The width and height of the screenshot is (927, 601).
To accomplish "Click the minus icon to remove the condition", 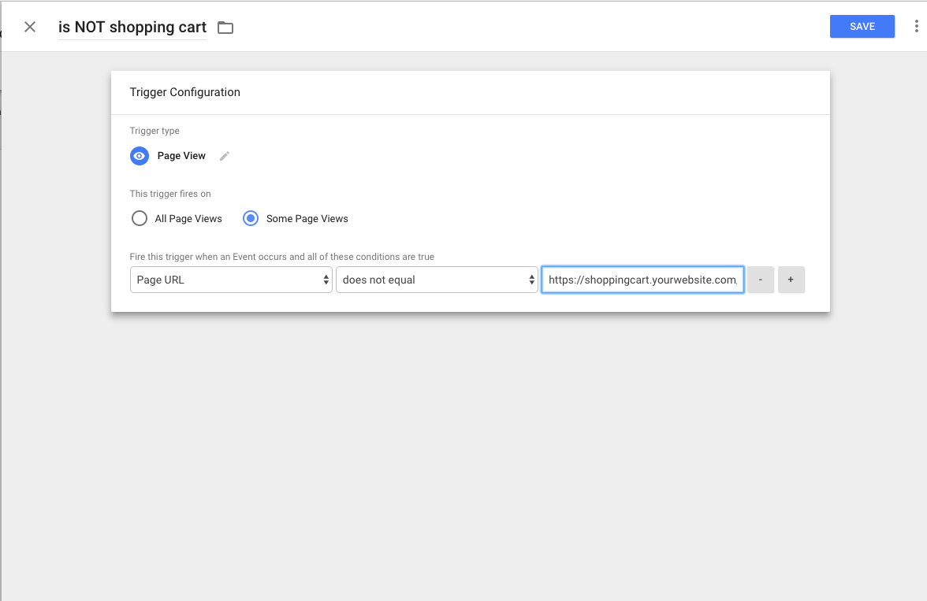I will pyautogui.click(x=760, y=280).
